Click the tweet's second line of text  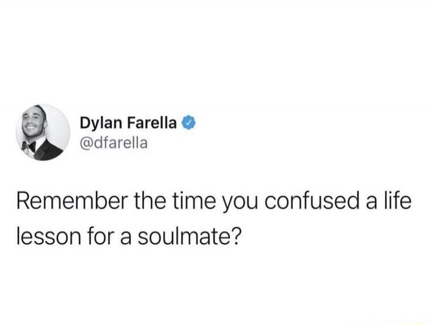click(x=129, y=236)
